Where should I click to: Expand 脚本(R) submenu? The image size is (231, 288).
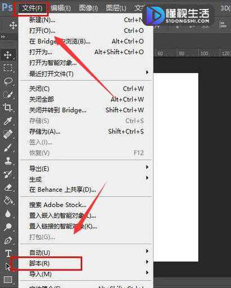[86, 263]
